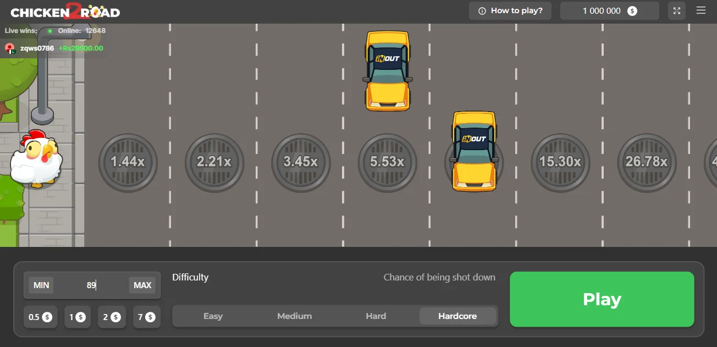Click the zqws0786 player avatar
This screenshot has height=347, width=717.
coord(10,48)
